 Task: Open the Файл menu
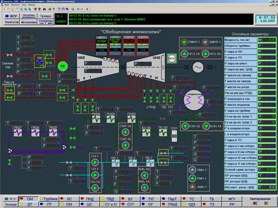tap(6, 4)
